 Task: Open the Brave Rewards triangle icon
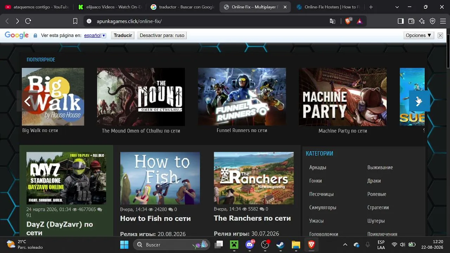click(x=359, y=21)
